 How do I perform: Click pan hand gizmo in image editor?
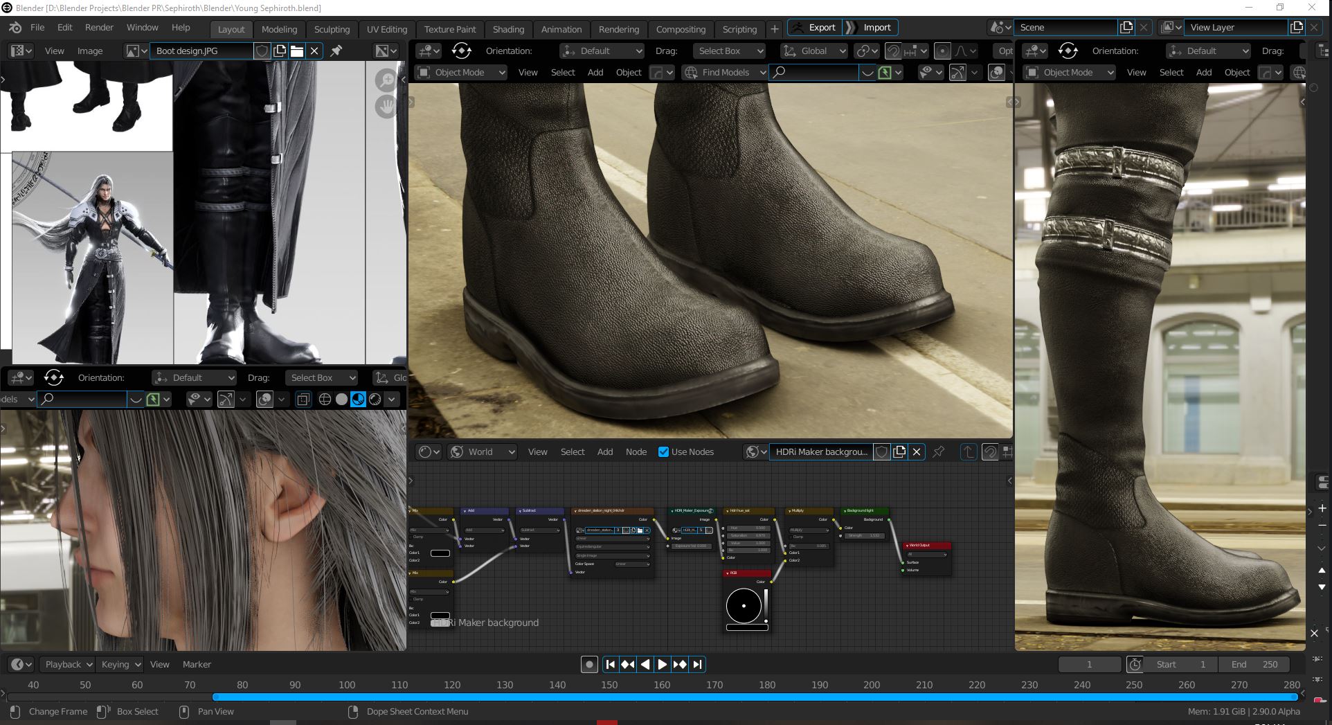click(386, 107)
